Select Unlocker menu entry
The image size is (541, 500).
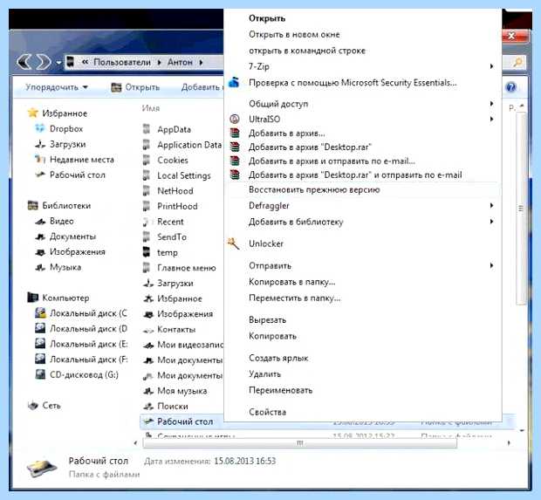(266, 243)
